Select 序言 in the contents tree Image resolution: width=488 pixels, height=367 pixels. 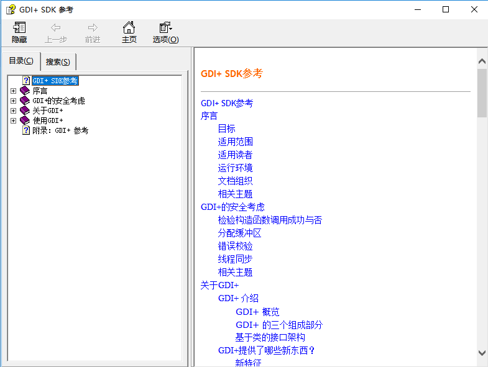click(x=40, y=91)
